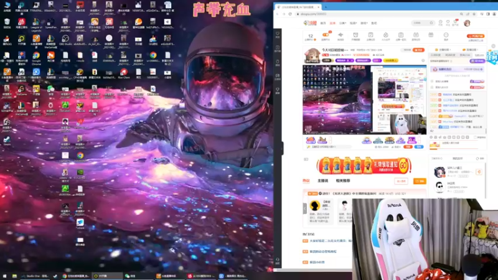The image size is (498, 280).
Task: Expand the 游戏 games dropdown
Action: click(364, 23)
